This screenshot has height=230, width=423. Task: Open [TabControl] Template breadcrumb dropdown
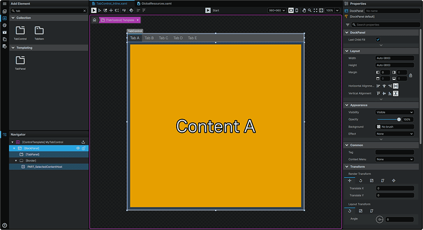(138, 20)
